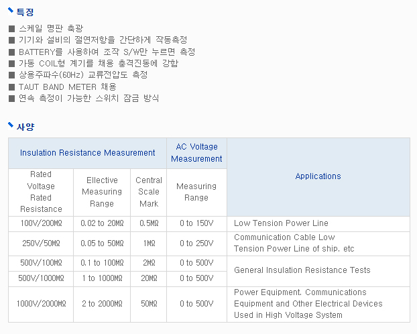This screenshot has height=334, width=417.
Task: Click the bullet before 가동 COIL형 계기를 line
Action: click(11, 64)
